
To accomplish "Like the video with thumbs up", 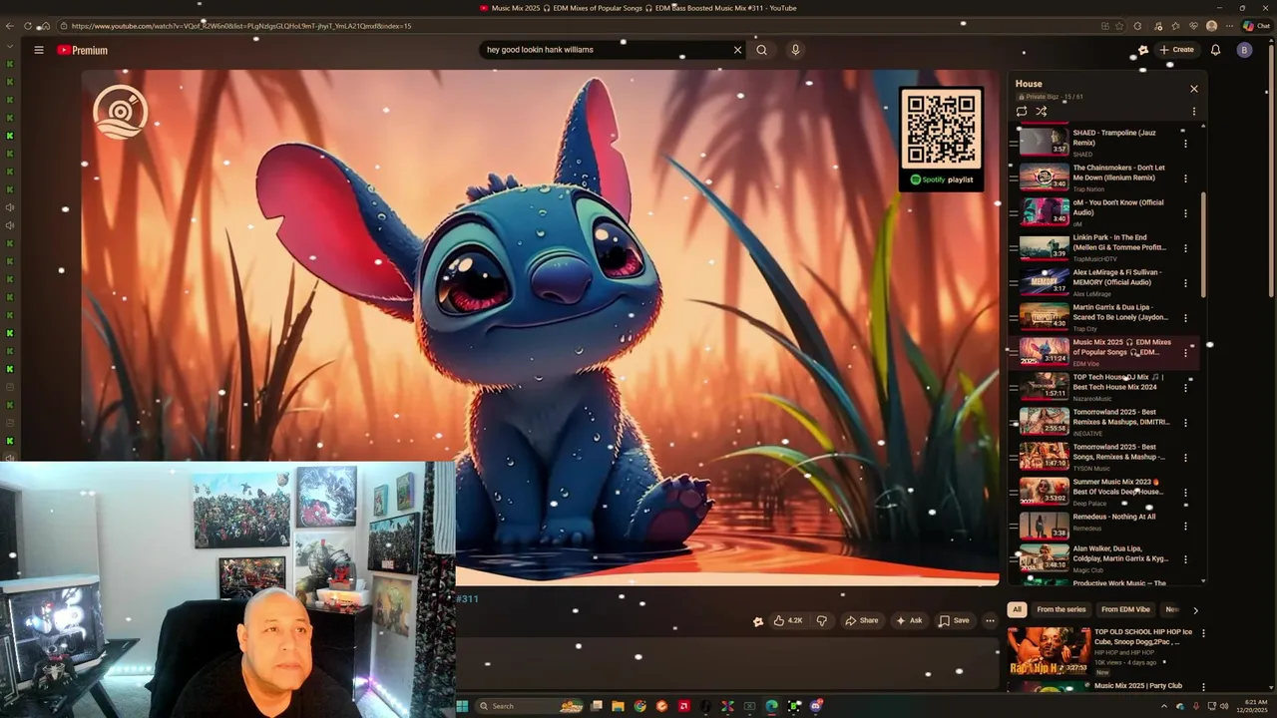I will coord(788,620).
